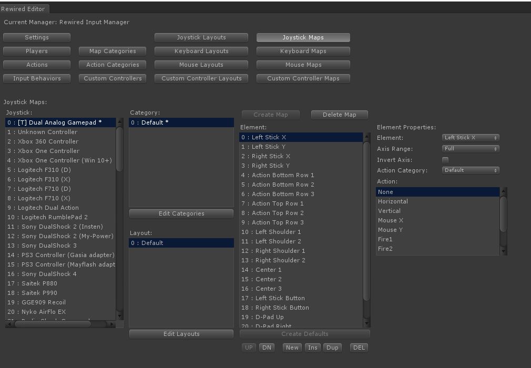Open the Settings section

point(36,37)
